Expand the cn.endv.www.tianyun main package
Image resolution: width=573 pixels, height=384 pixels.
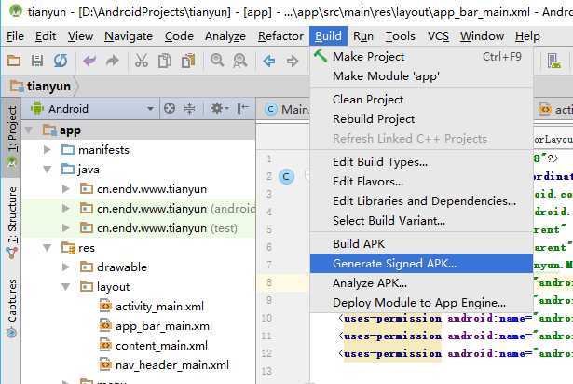pyautogui.click(x=66, y=189)
